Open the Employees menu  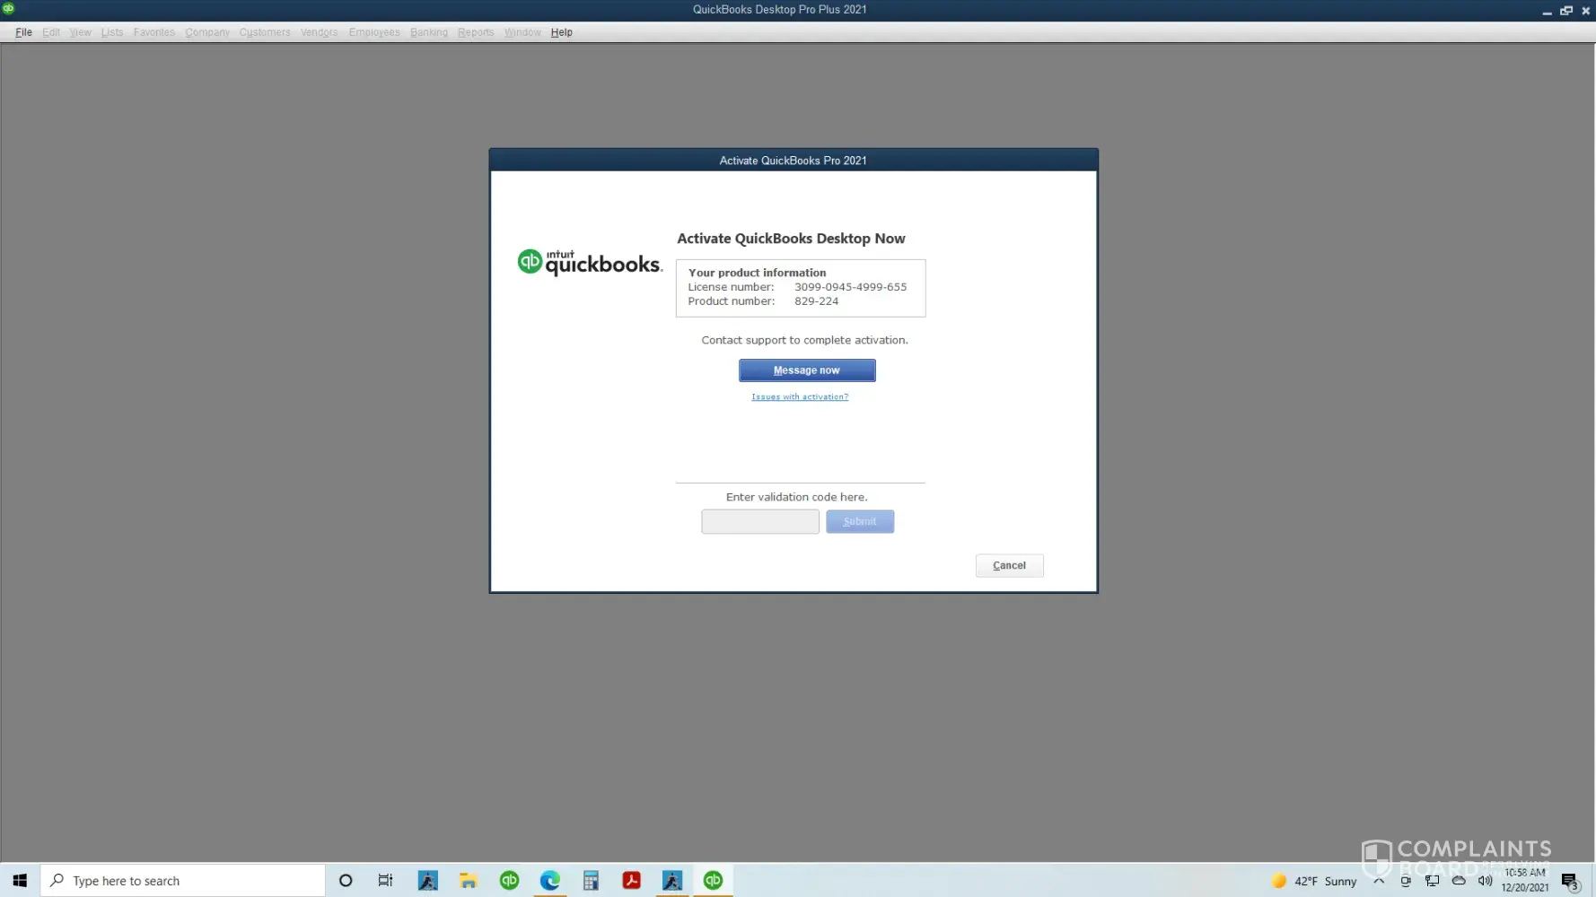[x=374, y=32]
